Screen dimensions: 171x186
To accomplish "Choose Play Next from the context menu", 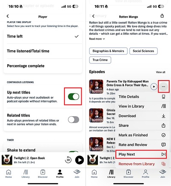I will 141,154.
